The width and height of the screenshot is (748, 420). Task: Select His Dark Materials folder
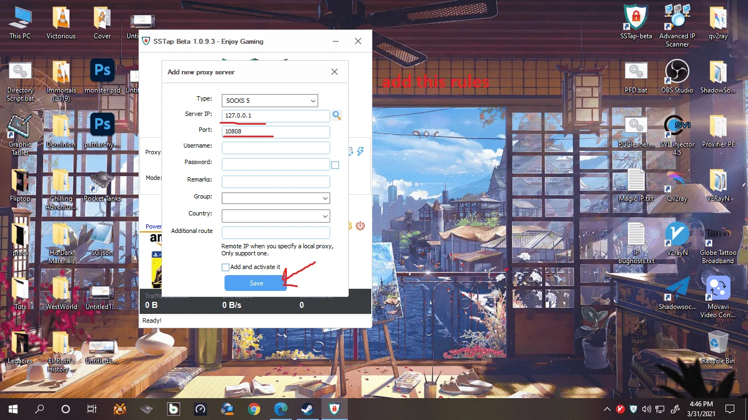point(61,243)
